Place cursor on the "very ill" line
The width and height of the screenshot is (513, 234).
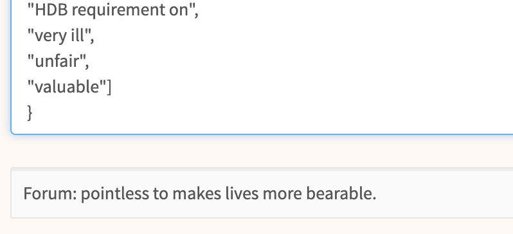pyautogui.click(x=61, y=36)
